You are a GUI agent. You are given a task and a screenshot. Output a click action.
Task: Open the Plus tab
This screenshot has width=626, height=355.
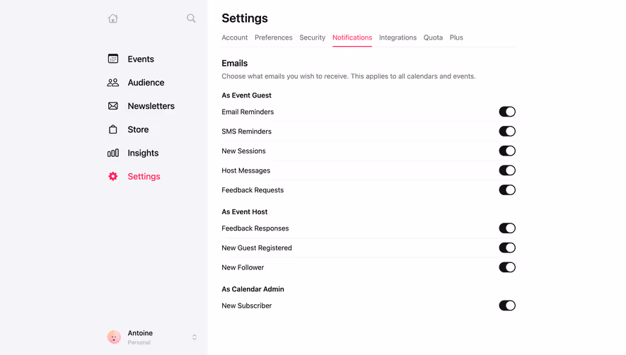(456, 37)
